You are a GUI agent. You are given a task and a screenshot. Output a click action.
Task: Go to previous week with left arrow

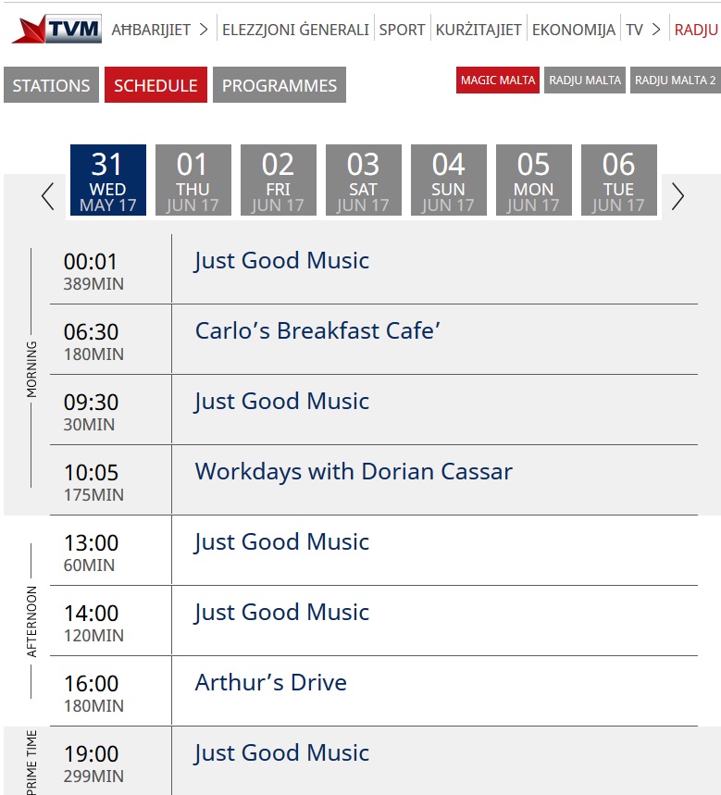pos(48,196)
